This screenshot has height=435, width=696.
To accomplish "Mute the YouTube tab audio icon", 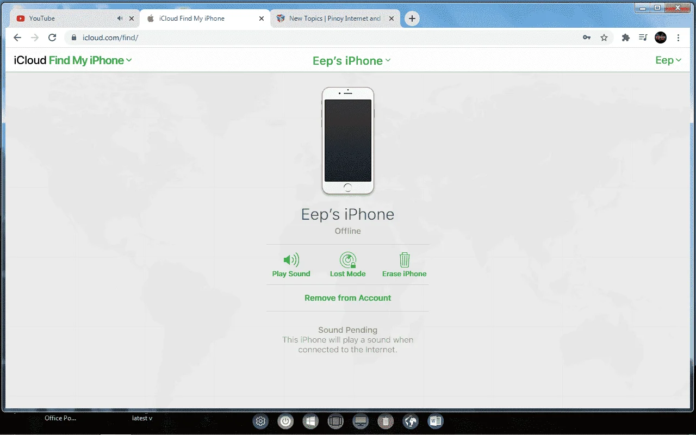I will pos(120,18).
